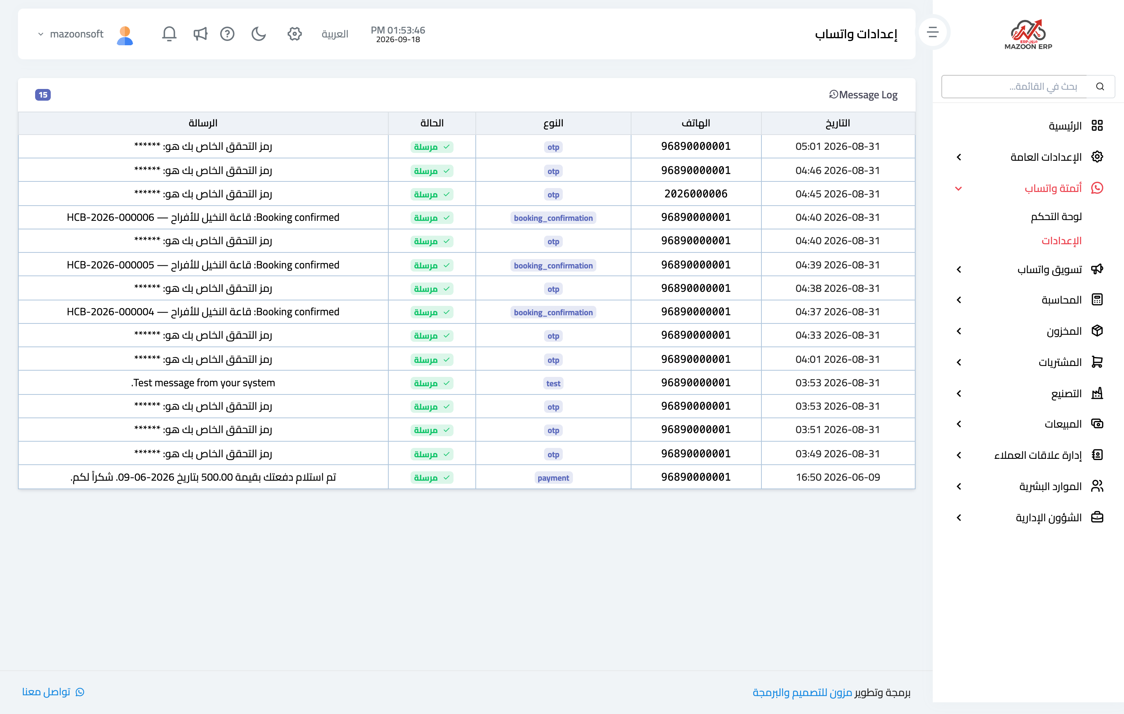Open أتمتة واتساب menu label
The image size is (1124, 714).
tap(1053, 188)
